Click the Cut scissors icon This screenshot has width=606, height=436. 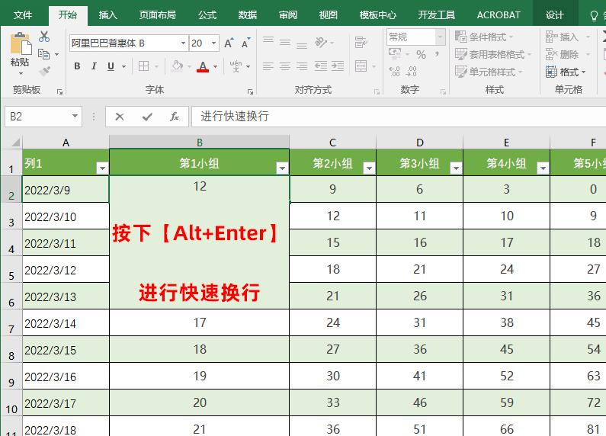tap(43, 37)
